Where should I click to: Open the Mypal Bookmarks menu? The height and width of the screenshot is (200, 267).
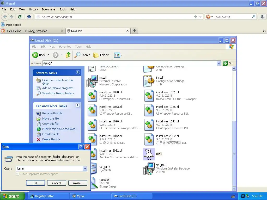click(48, 10)
